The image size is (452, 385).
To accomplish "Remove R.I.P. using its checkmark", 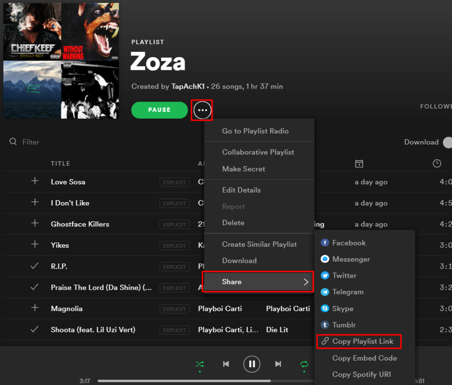I will 35,266.
